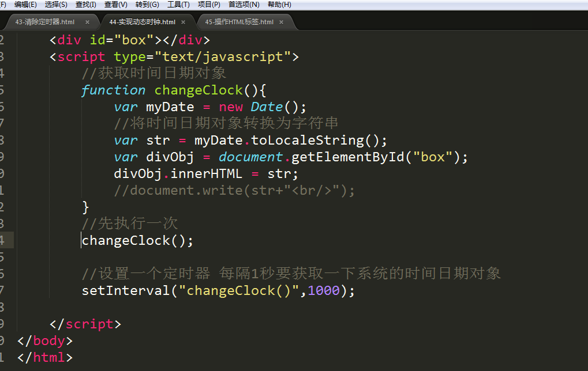588x371 pixels.
Task: Open the 项目(P) menu
Action: pos(209,5)
